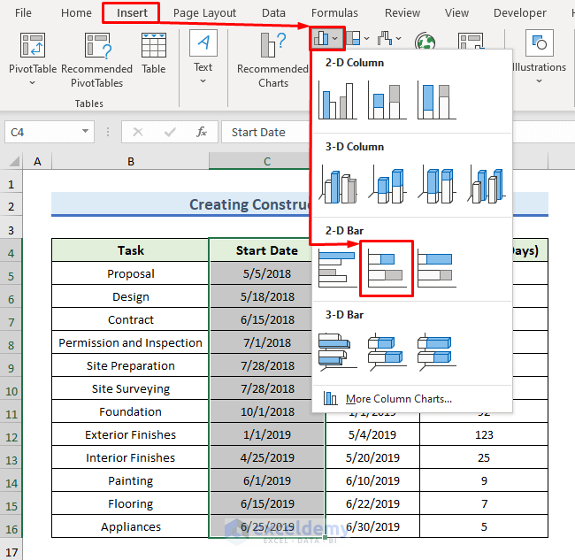Select the 100% Stacked Column chart

(x=437, y=100)
